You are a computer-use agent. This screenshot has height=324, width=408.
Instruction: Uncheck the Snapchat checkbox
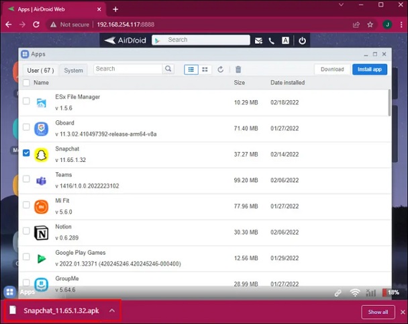click(x=26, y=153)
